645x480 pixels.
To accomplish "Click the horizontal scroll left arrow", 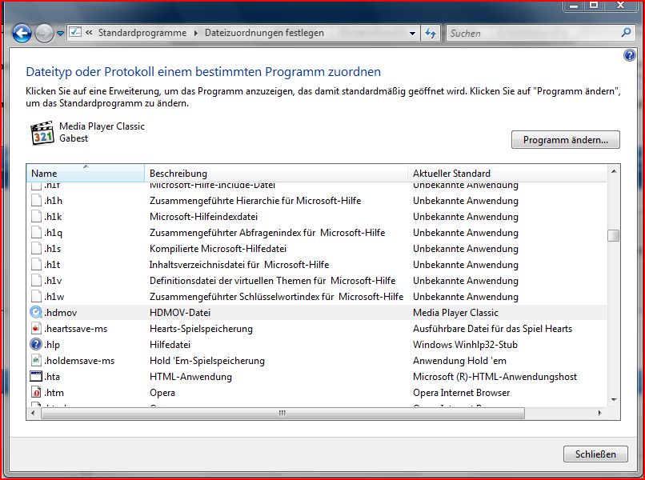I will [x=34, y=413].
